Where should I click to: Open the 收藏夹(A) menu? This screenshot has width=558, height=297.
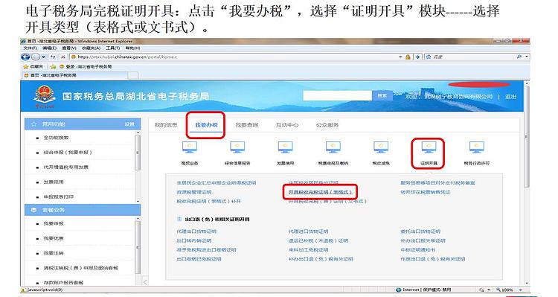[91, 48]
